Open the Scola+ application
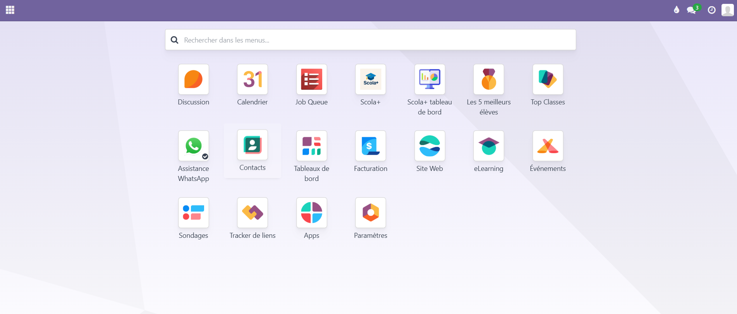737x314 pixels. tap(371, 80)
